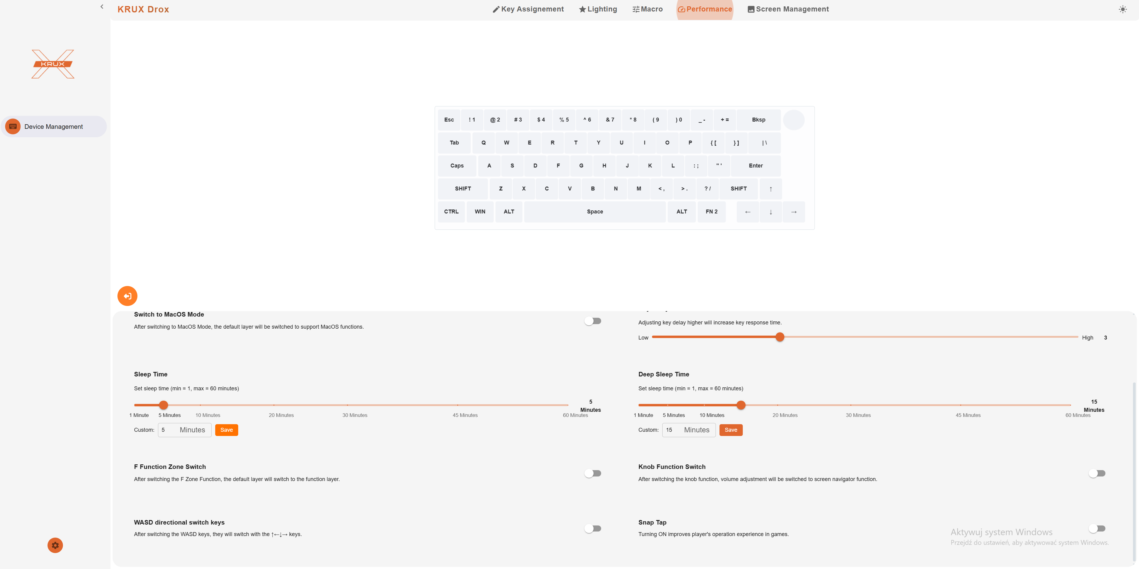1139x569 pixels.
Task: Save the custom Sleep Time value
Action: (x=226, y=430)
